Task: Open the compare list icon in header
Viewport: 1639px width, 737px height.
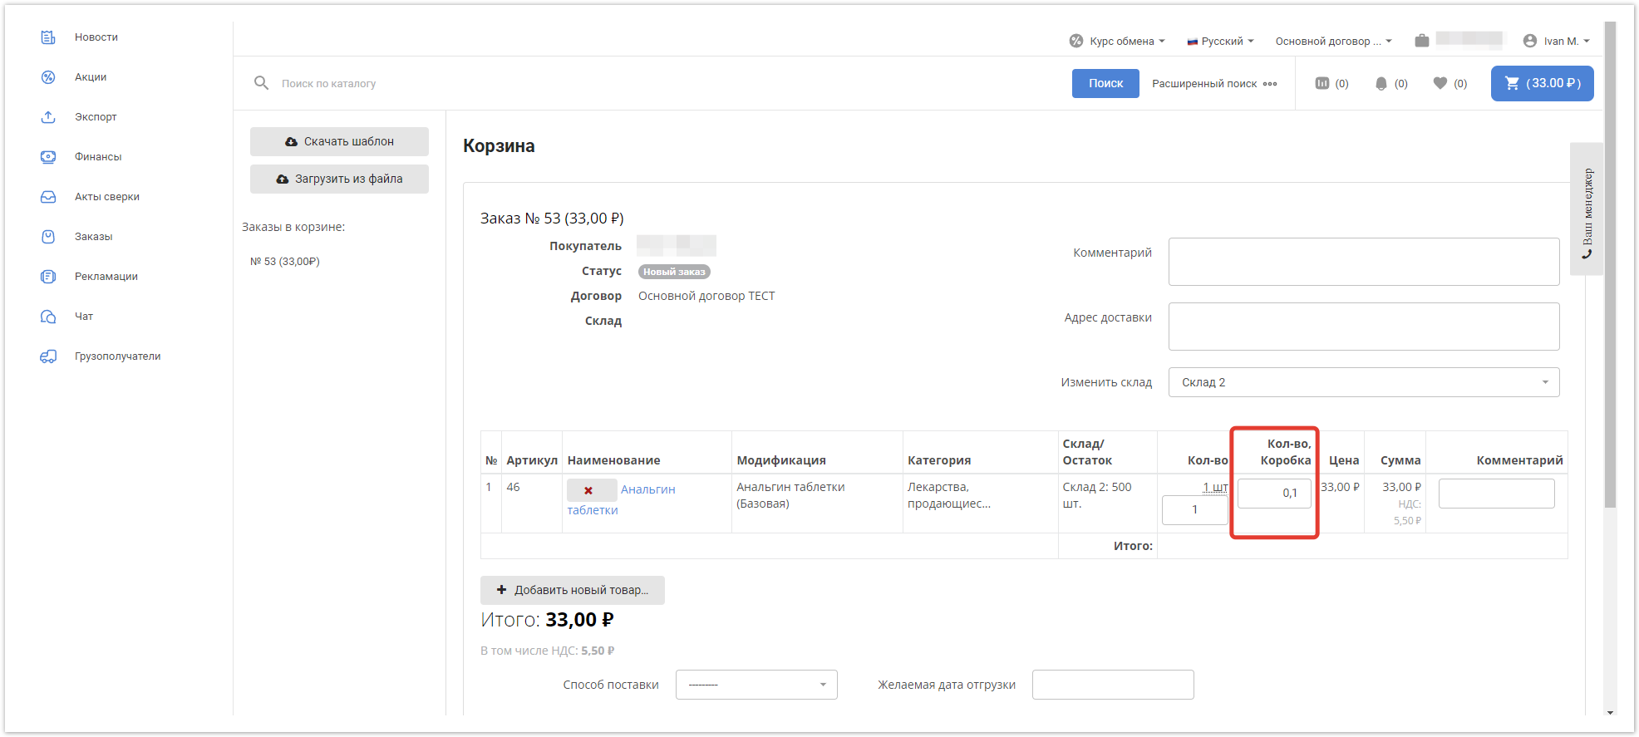Action: pyautogui.click(x=1322, y=83)
